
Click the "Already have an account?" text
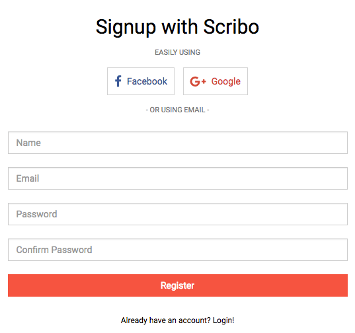pos(166,320)
